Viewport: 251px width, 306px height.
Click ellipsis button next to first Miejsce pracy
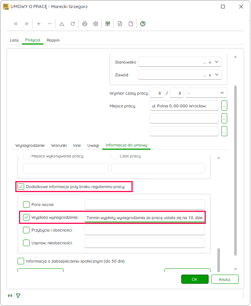coord(224,106)
